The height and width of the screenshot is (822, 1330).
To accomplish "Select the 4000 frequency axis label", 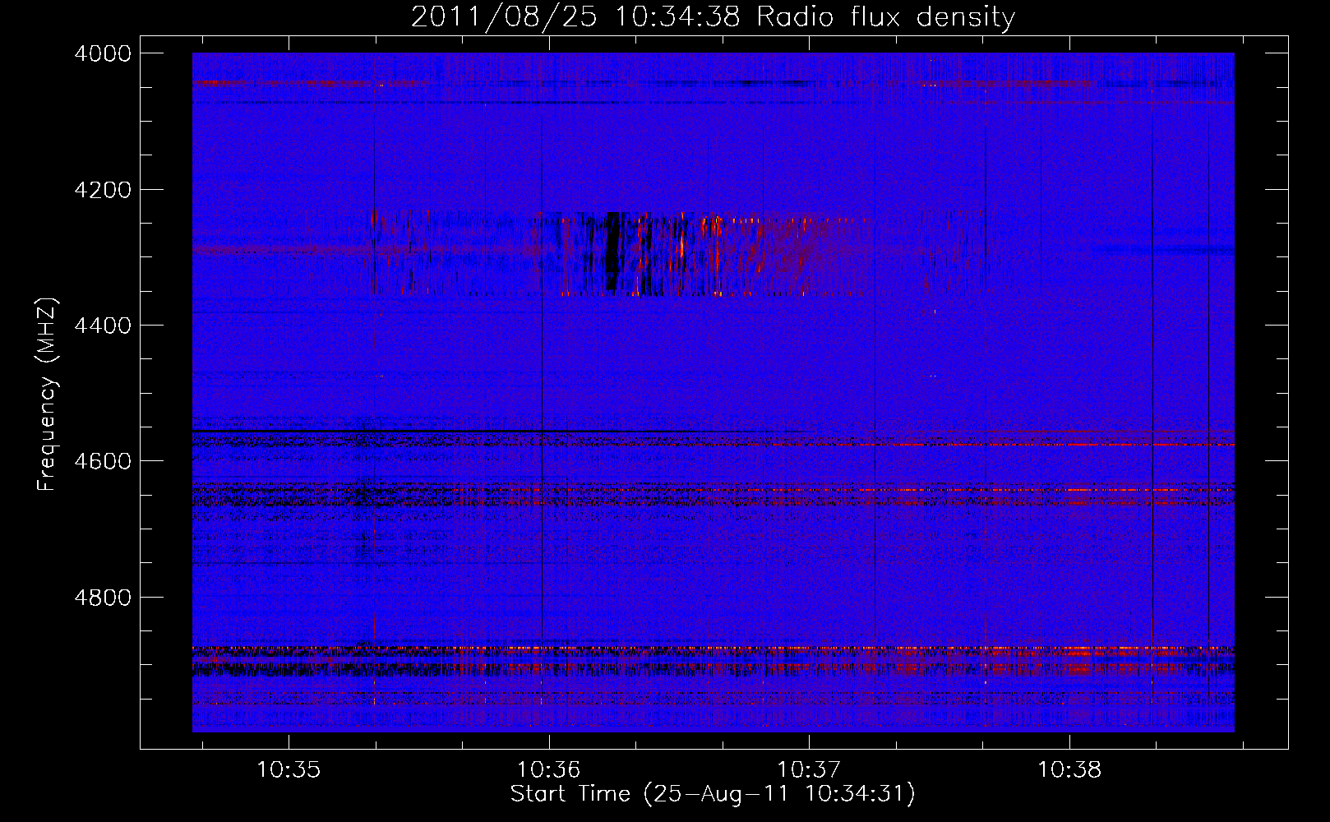I will point(103,53).
